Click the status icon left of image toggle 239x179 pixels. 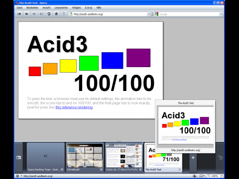coord(195,176)
